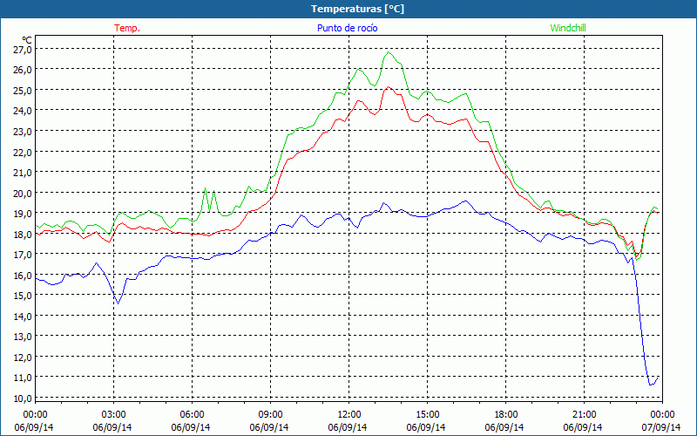The image size is (697, 436).
Task: Click the 17,0 y-axis value
Action: (x=22, y=255)
